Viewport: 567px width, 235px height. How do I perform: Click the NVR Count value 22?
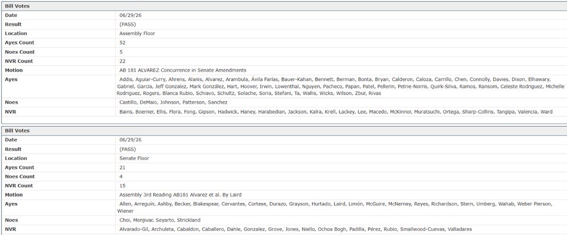tap(122, 61)
